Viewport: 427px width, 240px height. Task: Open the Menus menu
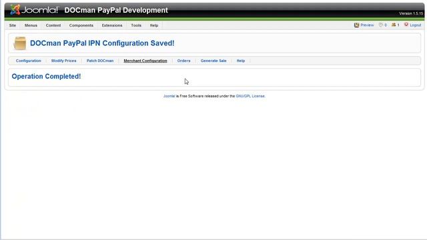click(x=31, y=25)
